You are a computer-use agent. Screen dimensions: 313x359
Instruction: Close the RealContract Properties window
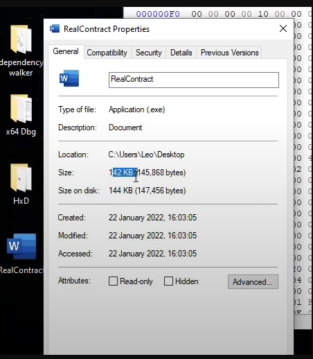click(283, 28)
